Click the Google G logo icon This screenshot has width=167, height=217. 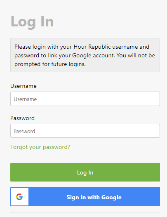pos(19,197)
